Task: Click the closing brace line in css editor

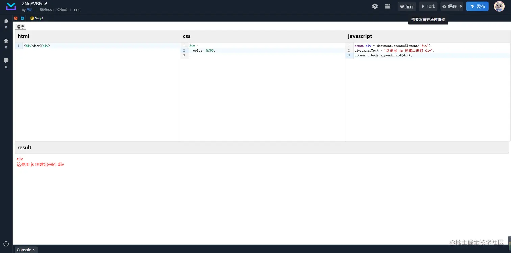Action: point(190,55)
